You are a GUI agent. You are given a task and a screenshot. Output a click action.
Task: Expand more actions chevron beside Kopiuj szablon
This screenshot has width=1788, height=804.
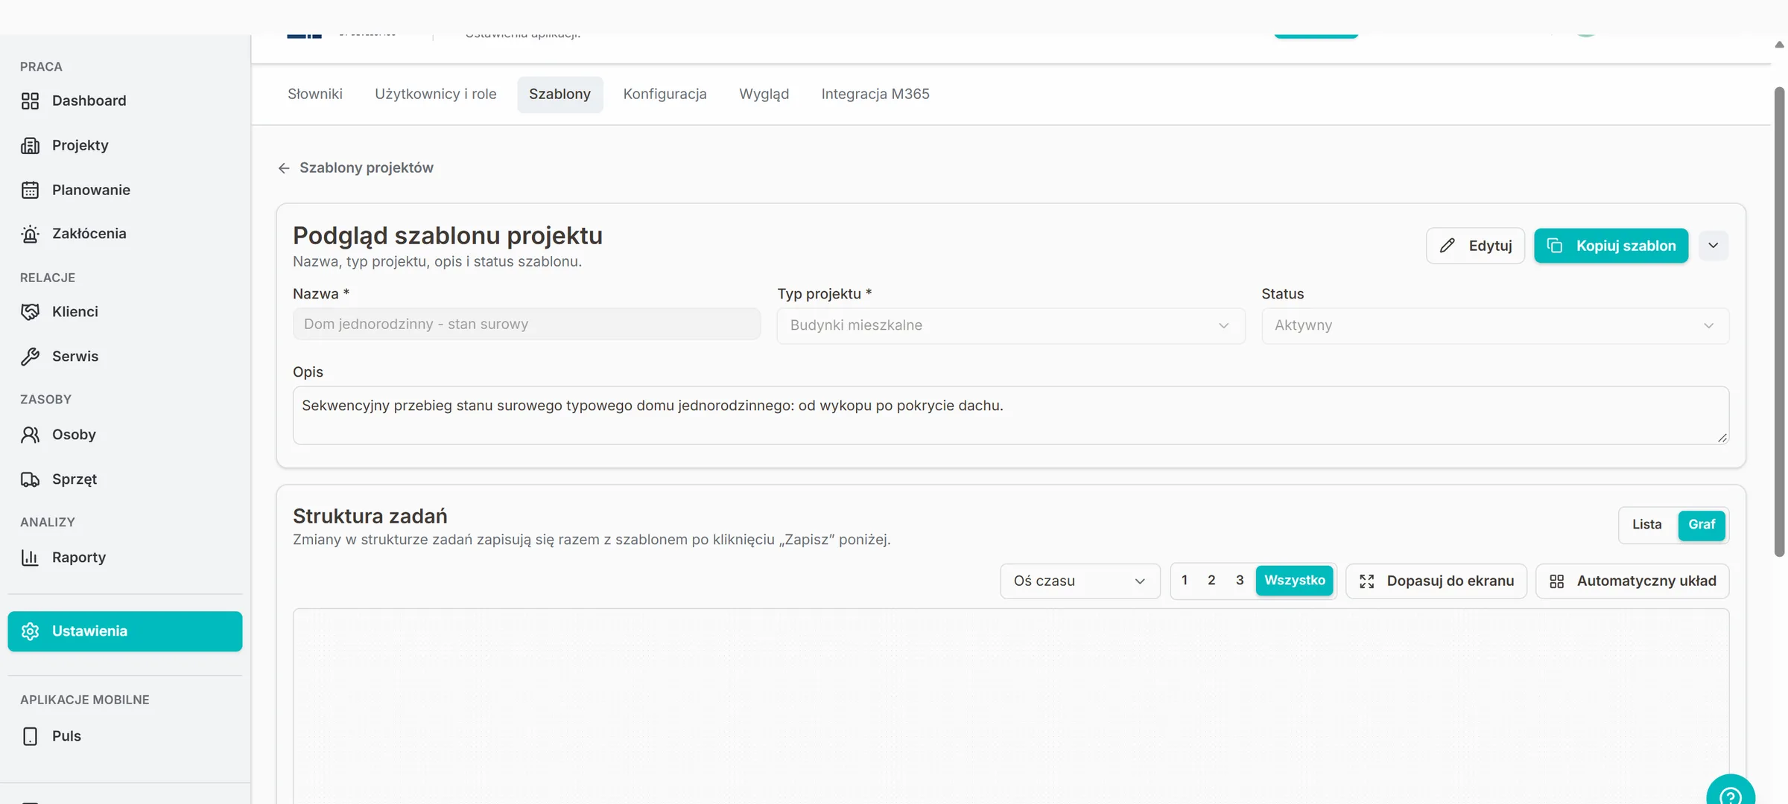1713,246
